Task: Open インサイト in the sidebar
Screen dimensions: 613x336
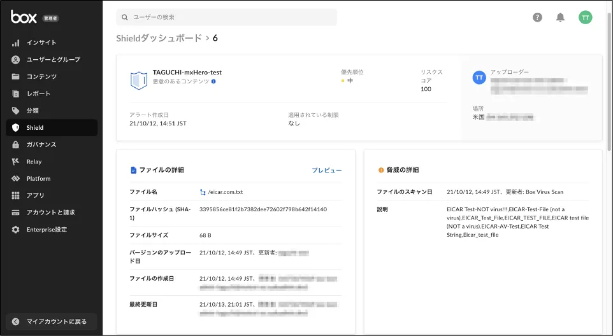Action: [x=41, y=43]
